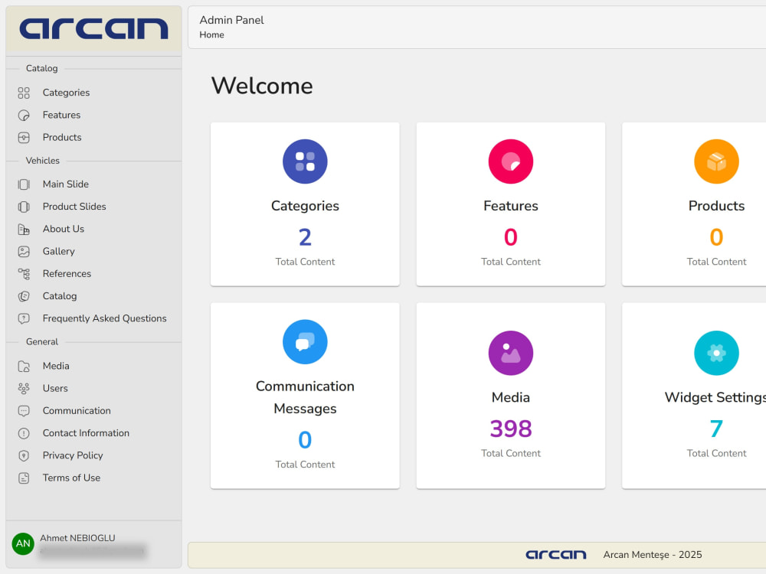Screen dimensions: 766x574
Task: Click the Terms of Use document icon
Action: [24, 478]
